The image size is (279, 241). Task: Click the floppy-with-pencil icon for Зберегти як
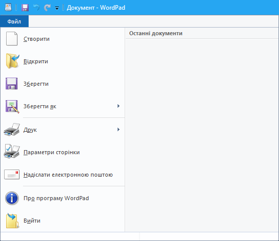tap(12, 106)
